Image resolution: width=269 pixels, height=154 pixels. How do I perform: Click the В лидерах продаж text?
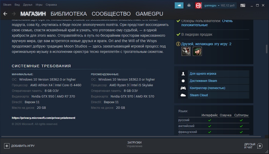[x=197, y=34]
